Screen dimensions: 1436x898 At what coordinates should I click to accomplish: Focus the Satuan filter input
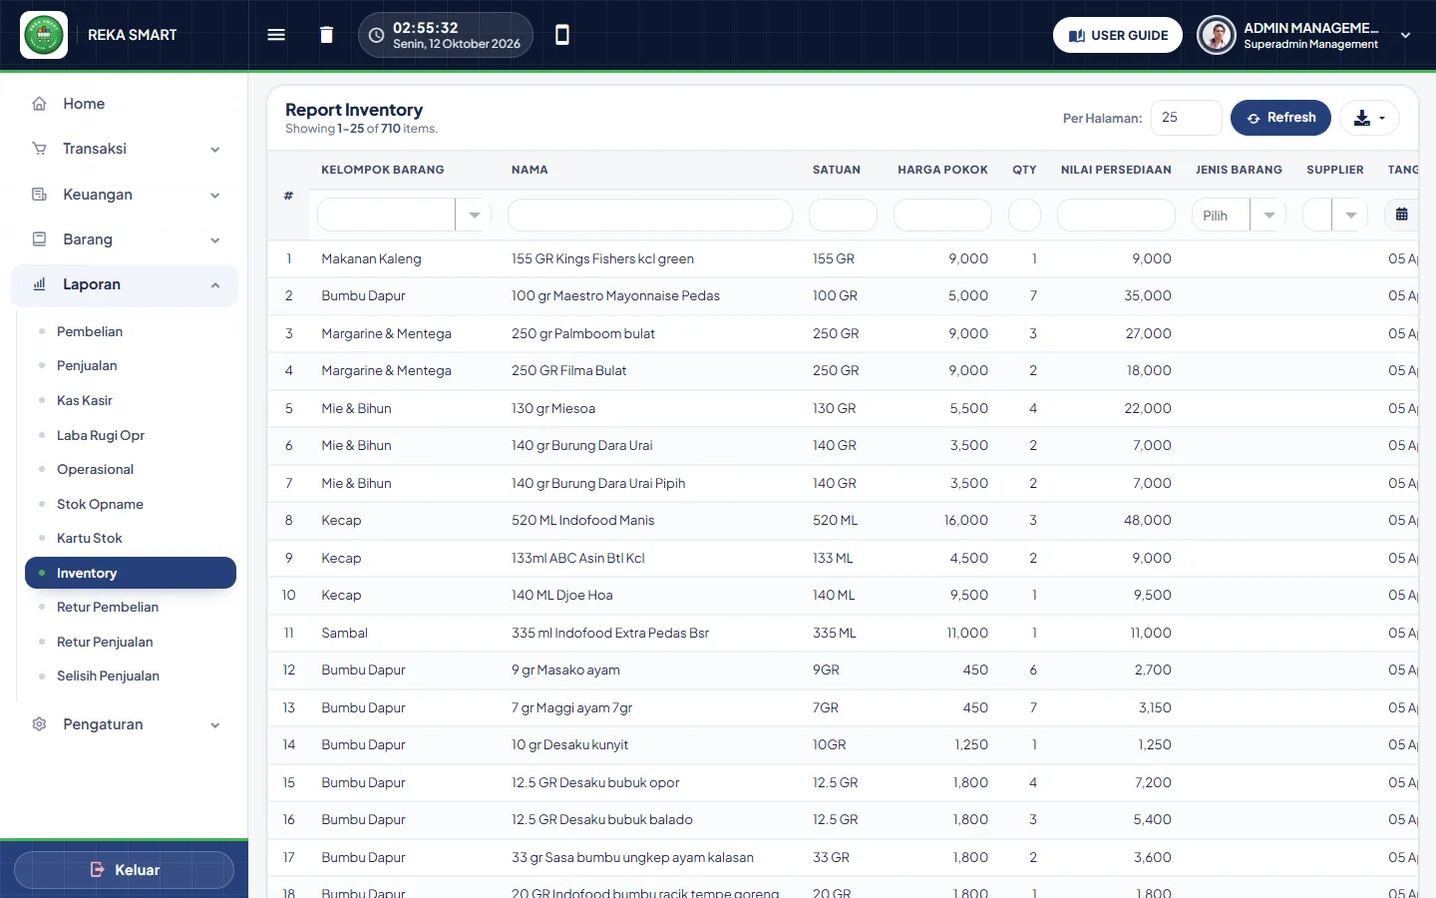(843, 215)
